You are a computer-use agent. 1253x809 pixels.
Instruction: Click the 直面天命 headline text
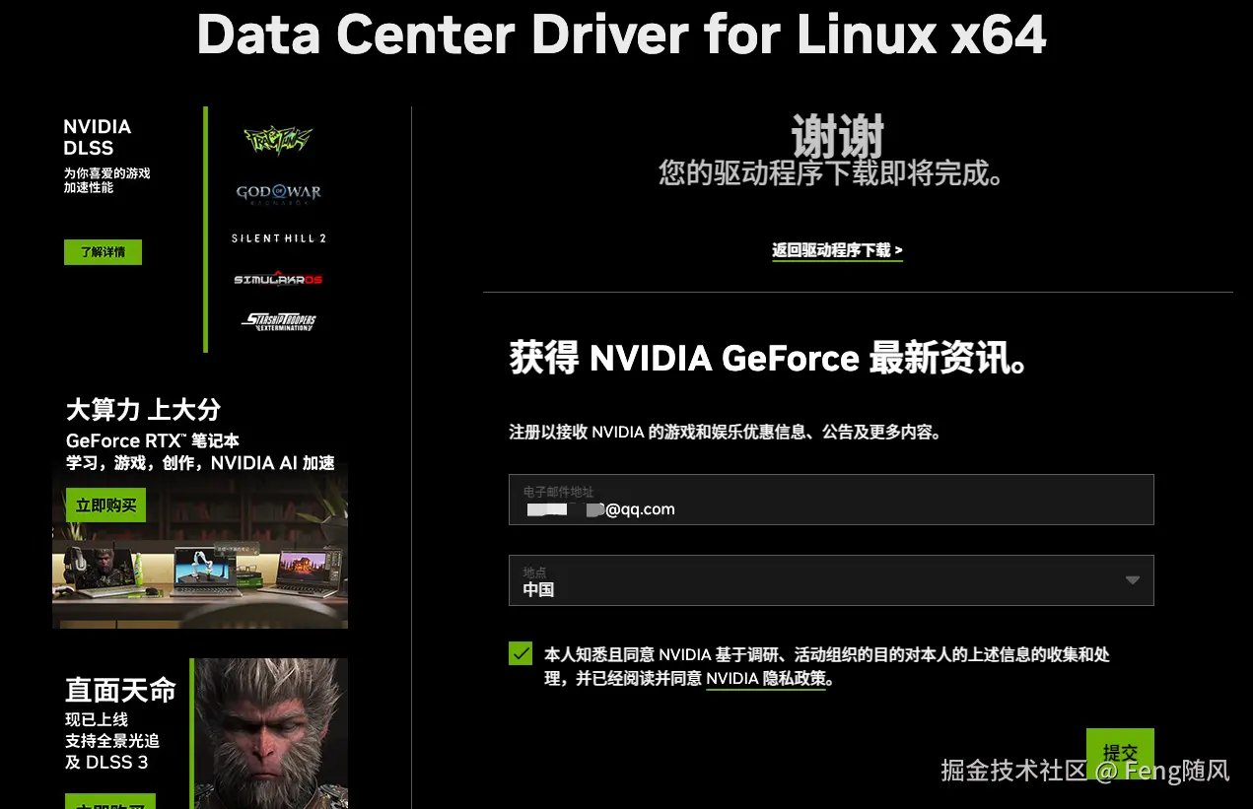coord(120,690)
